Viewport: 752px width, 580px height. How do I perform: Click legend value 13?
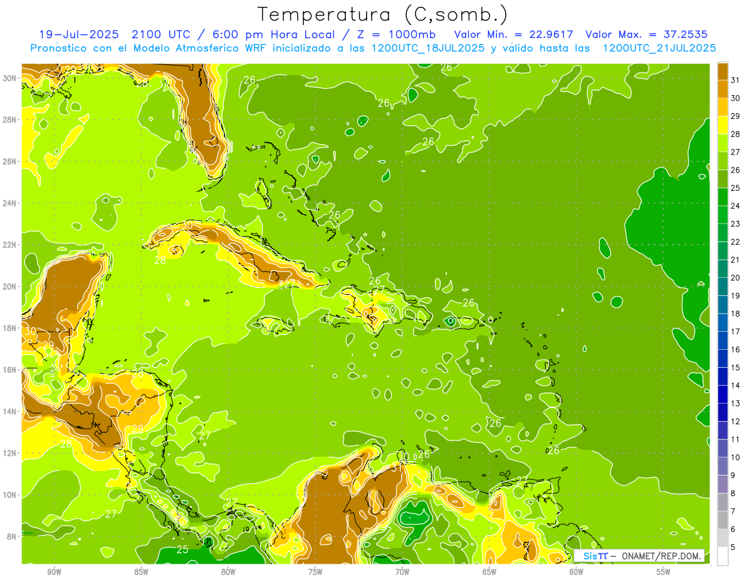[736, 404]
